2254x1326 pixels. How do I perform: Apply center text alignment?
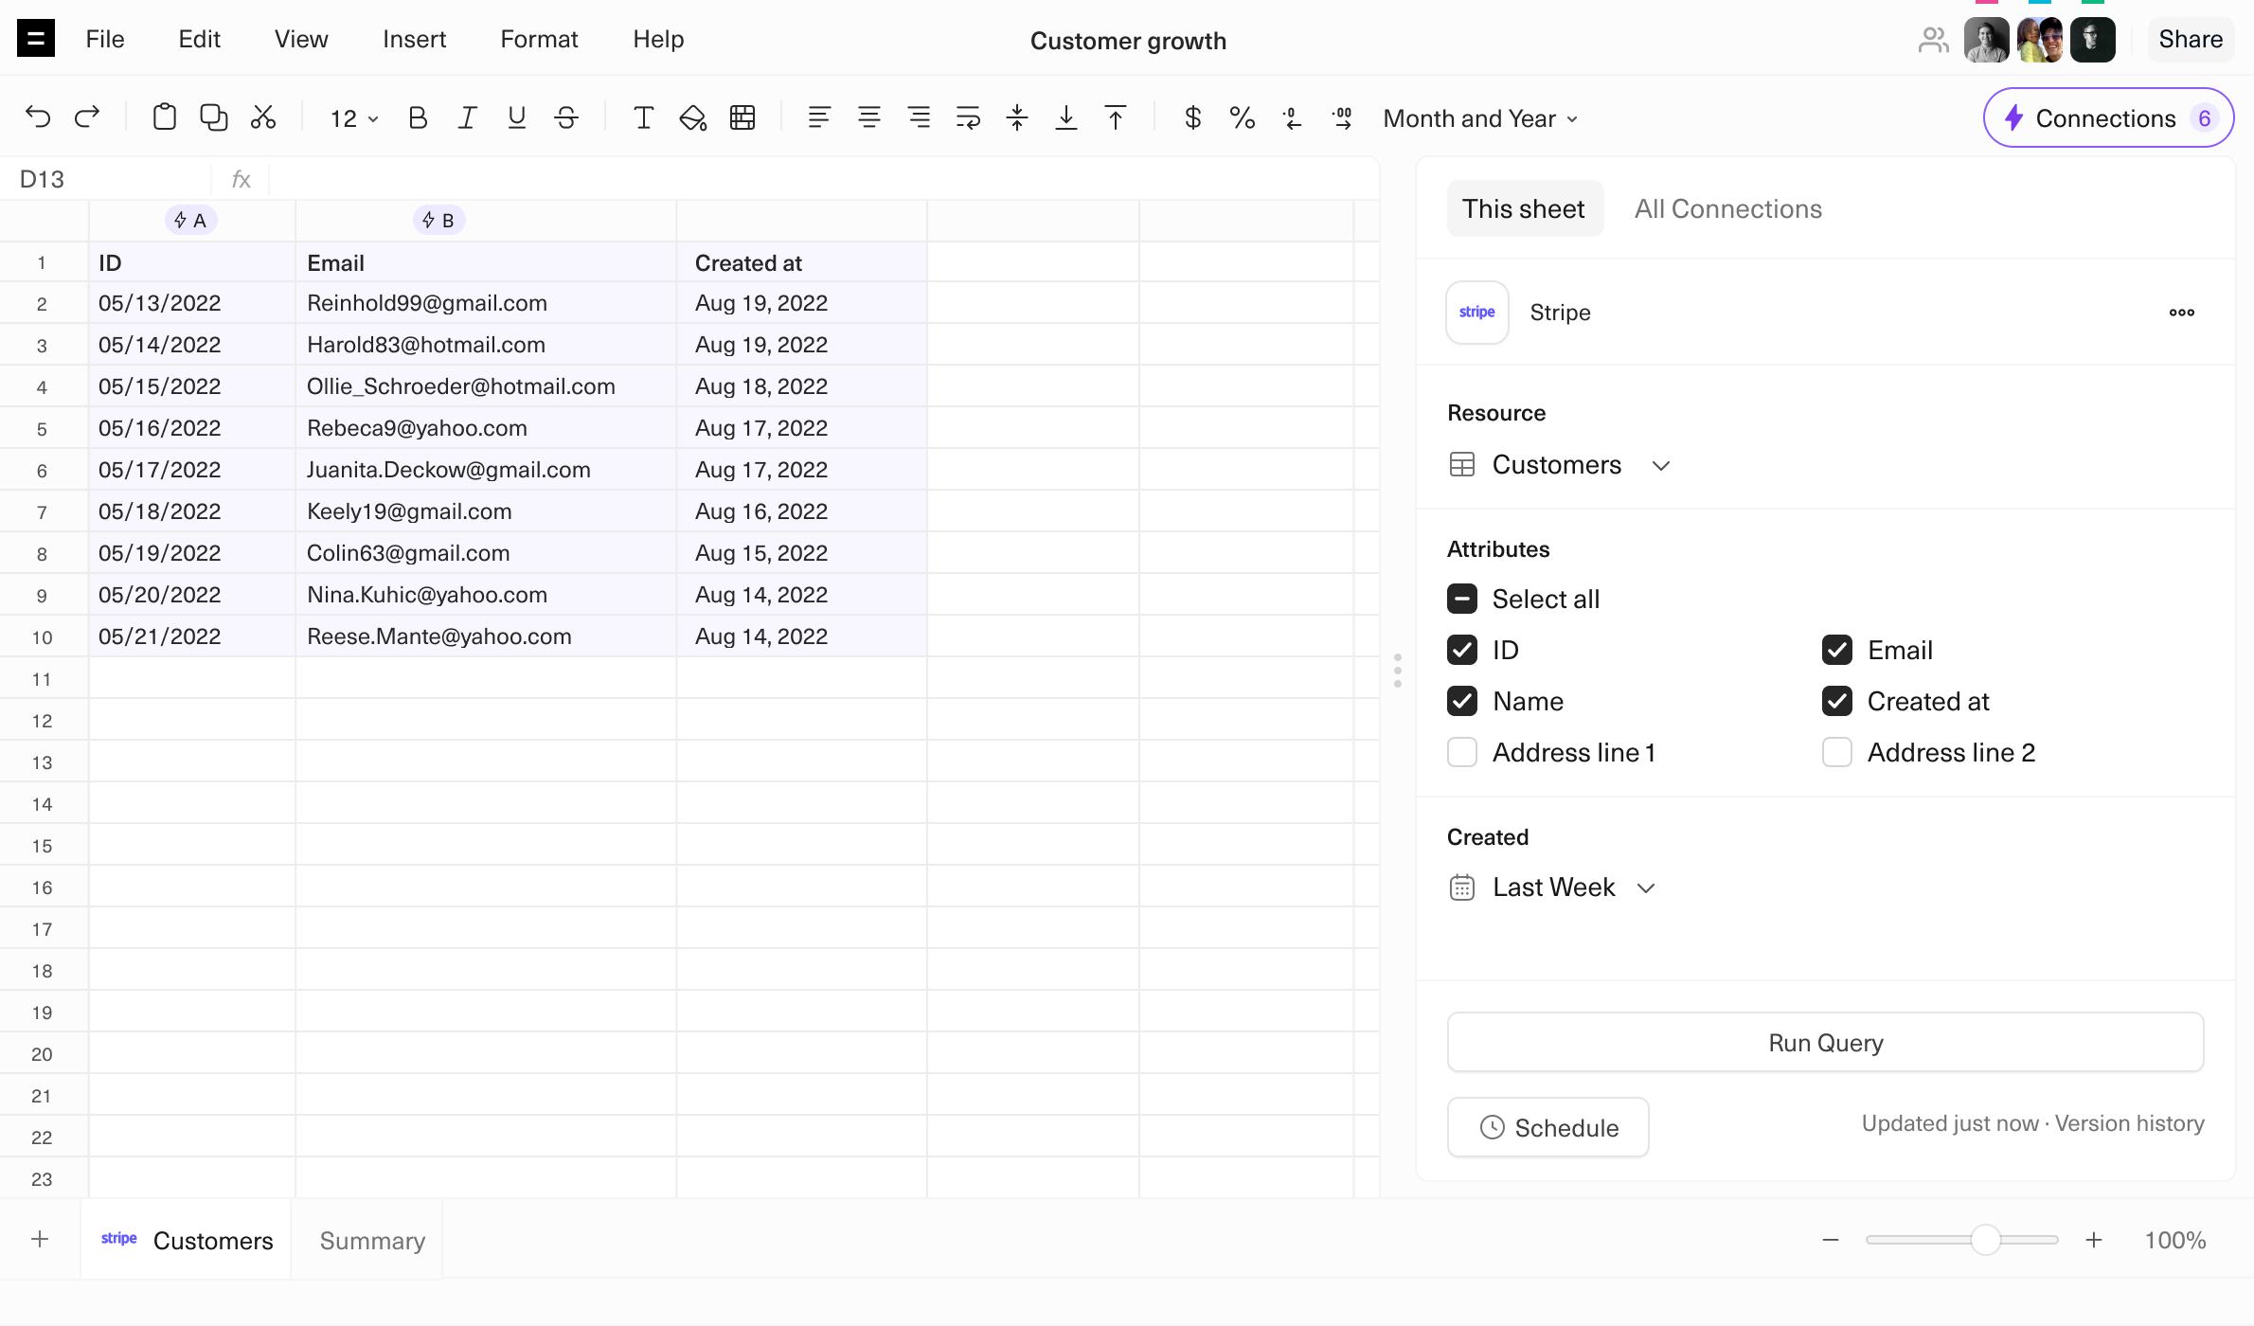point(868,117)
